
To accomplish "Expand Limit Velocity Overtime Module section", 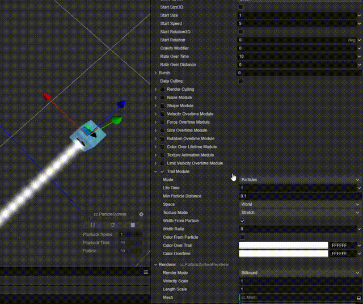I will pos(155,163).
